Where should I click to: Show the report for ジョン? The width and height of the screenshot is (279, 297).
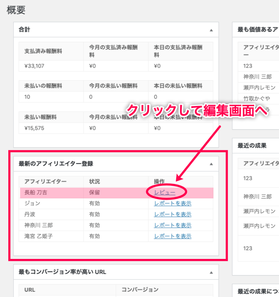172,204
